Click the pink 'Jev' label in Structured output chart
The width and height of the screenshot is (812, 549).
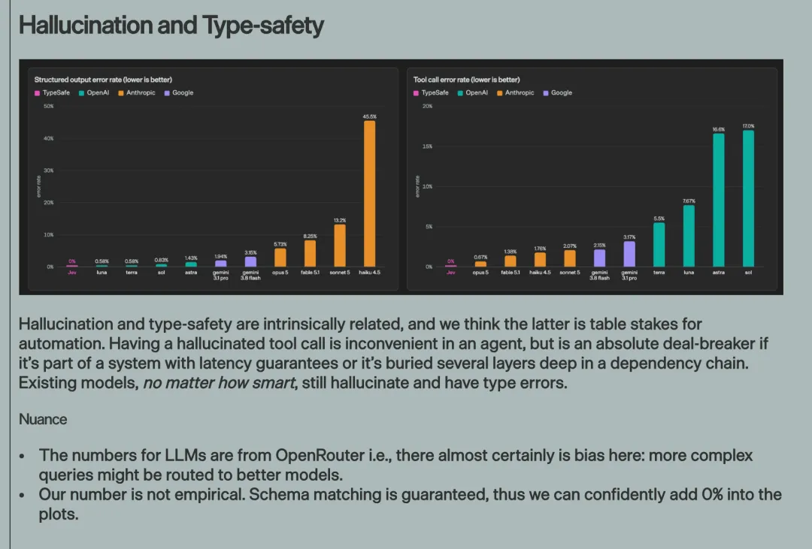pyautogui.click(x=72, y=273)
